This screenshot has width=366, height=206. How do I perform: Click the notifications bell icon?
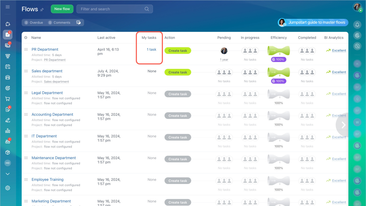[x=357, y=25]
